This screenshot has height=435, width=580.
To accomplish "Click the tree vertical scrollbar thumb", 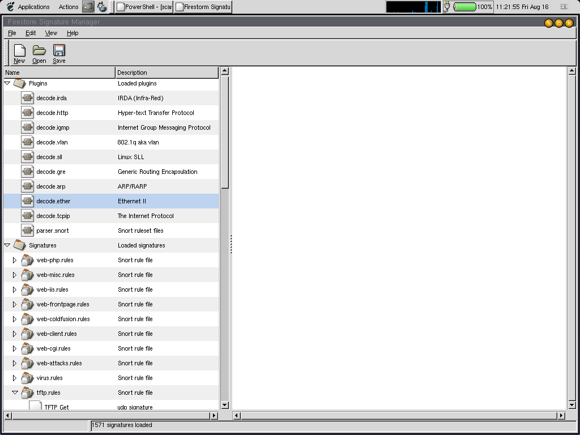I will (x=224, y=132).
